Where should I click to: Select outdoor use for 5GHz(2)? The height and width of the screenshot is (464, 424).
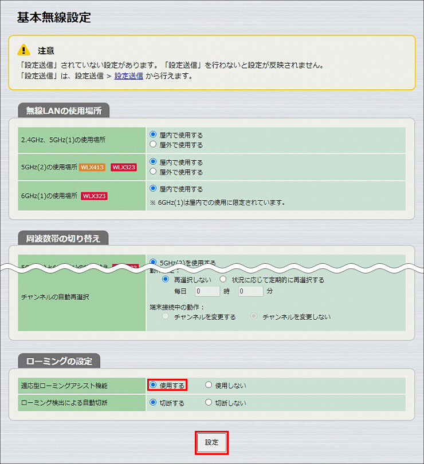153,171
